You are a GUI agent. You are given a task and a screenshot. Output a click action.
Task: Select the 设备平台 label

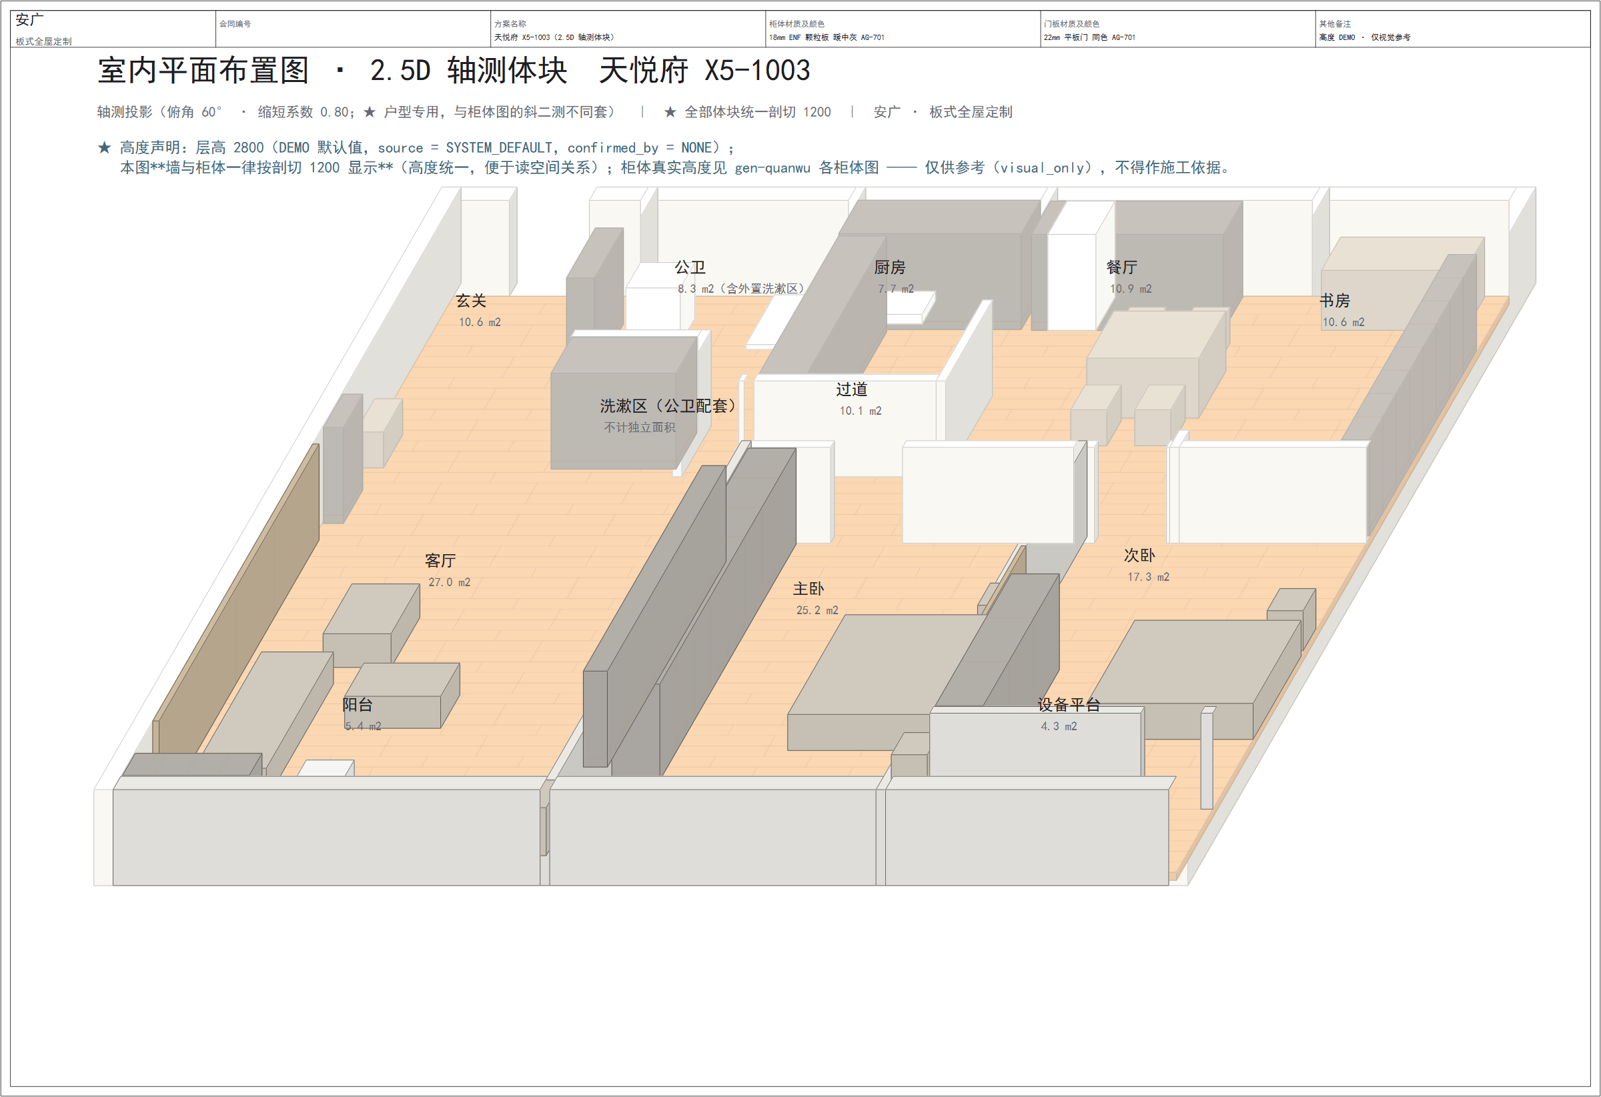pos(1069,704)
